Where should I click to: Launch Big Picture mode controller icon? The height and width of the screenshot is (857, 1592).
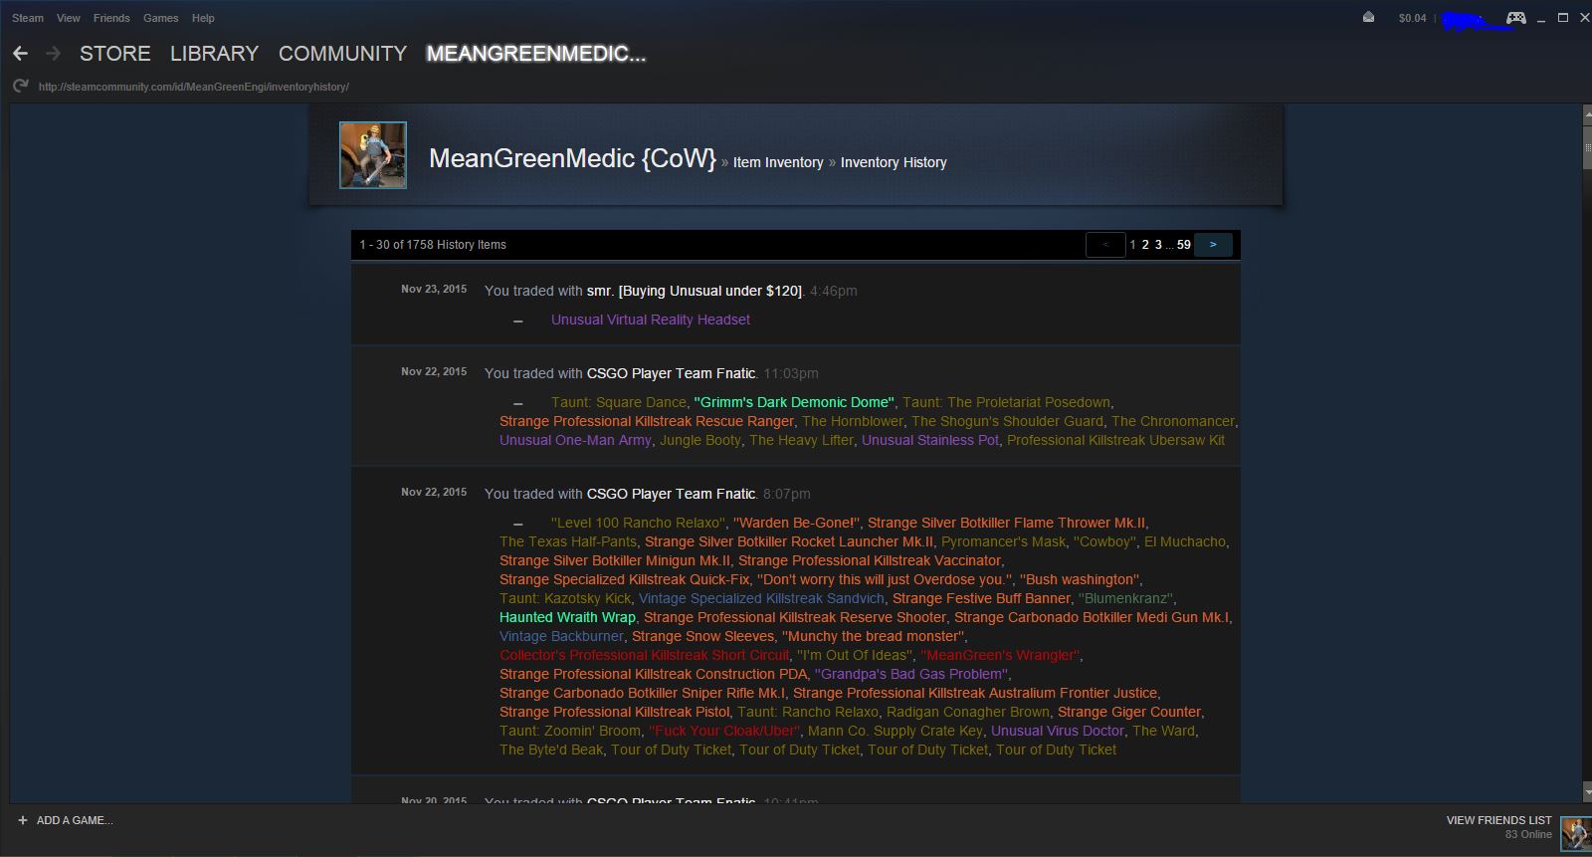[x=1515, y=18]
